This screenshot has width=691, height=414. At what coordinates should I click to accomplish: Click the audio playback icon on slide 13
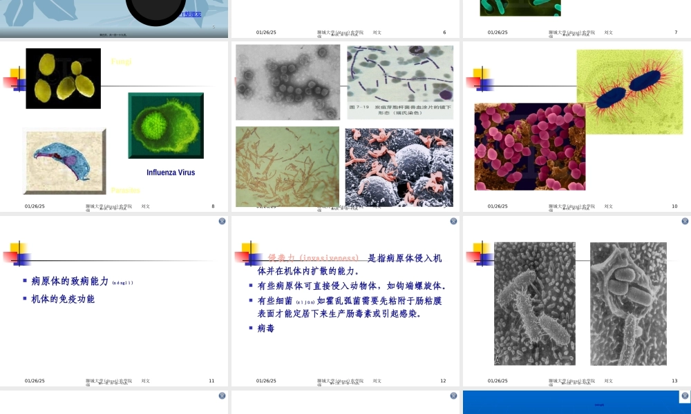click(685, 221)
